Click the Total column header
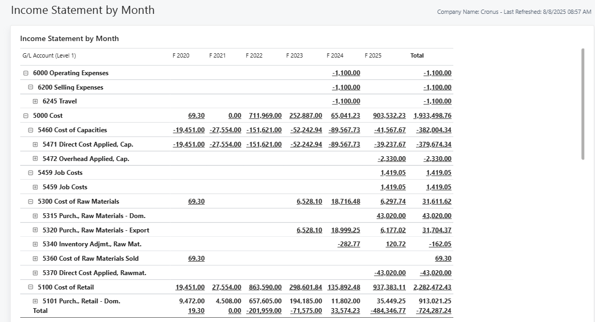The width and height of the screenshot is (595, 322). pos(417,55)
